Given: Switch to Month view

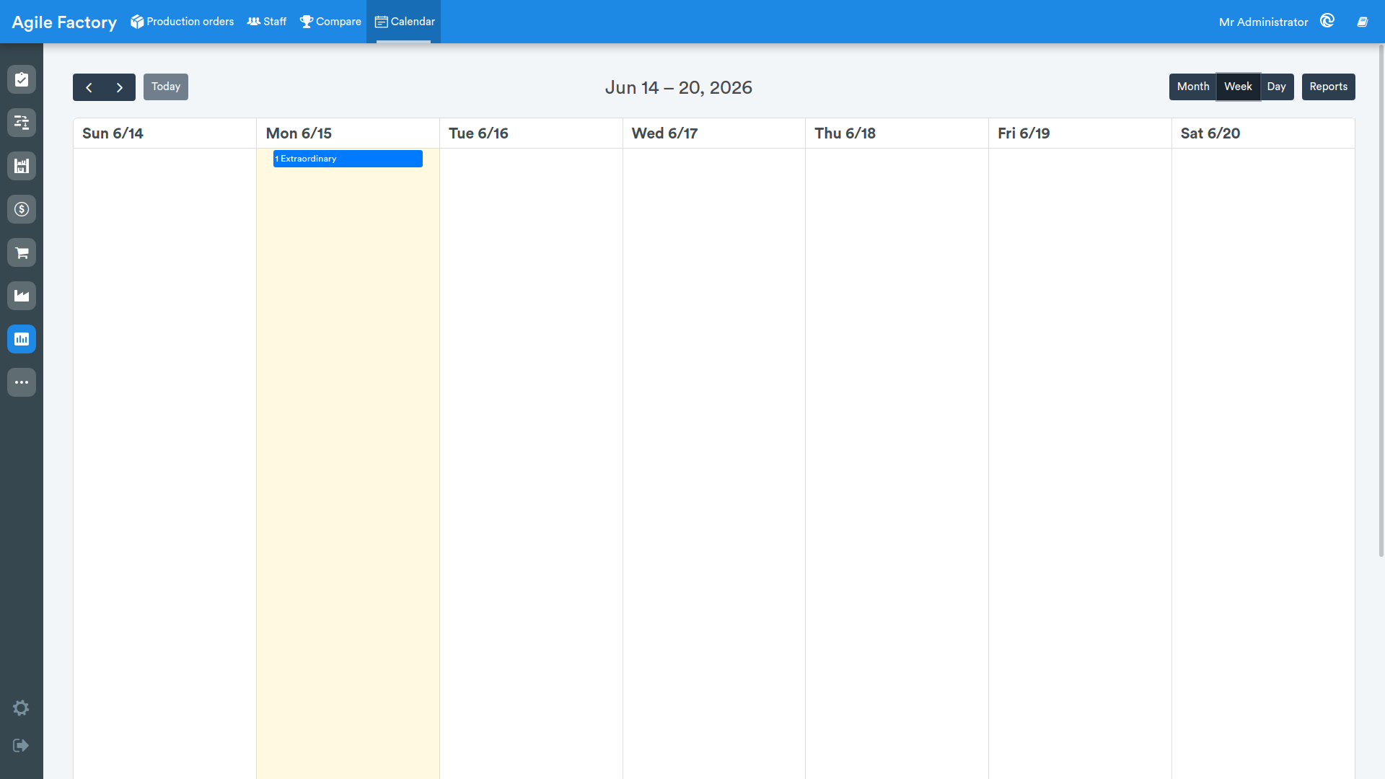Looking at the screenshot, I should [x=1193, y=87].
